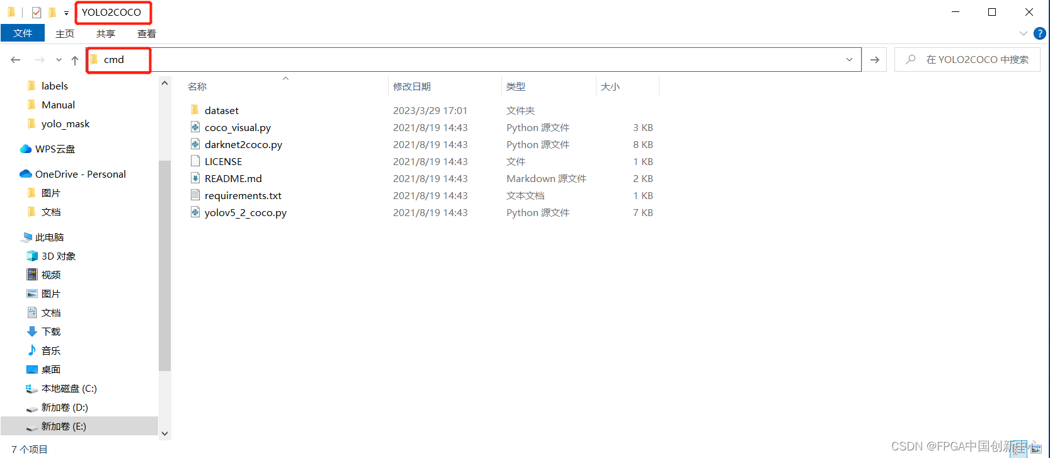Click the go-to arrow beside address bar
1050x458 pixels.
coord(874,60)
